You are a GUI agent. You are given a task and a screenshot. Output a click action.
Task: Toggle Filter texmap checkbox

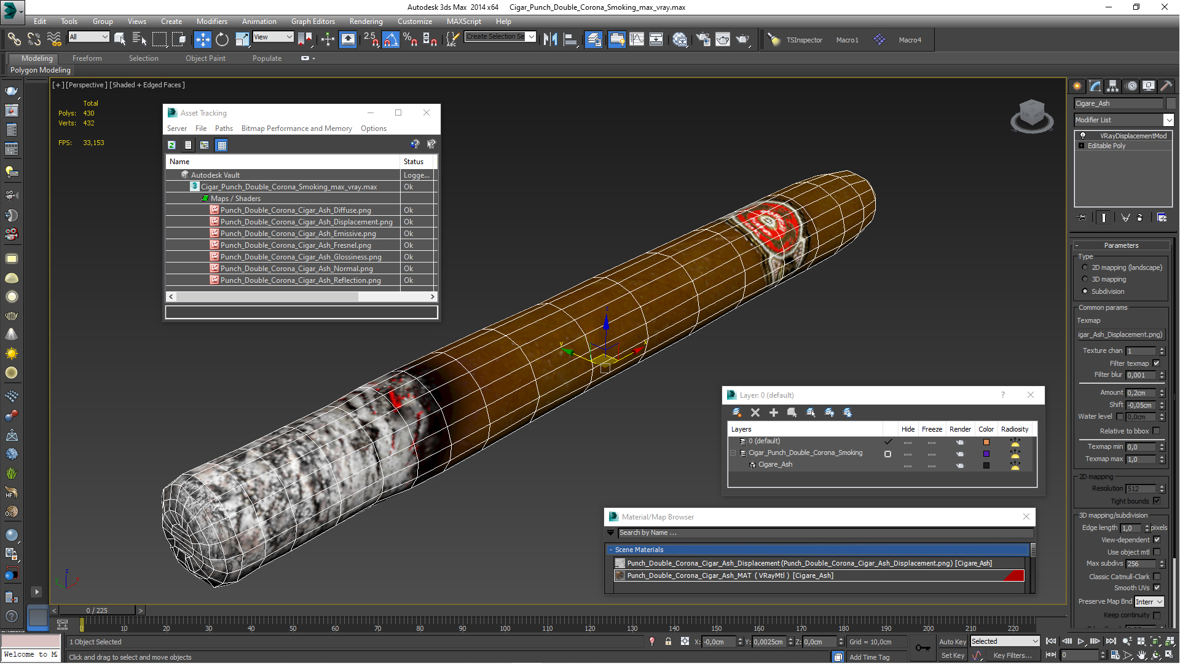[x=1156, y=363]
